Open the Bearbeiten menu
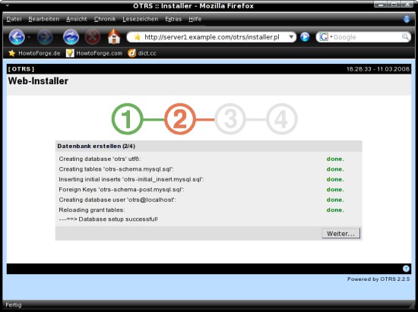Screen dimensions: 418x312 pos(44,19)
